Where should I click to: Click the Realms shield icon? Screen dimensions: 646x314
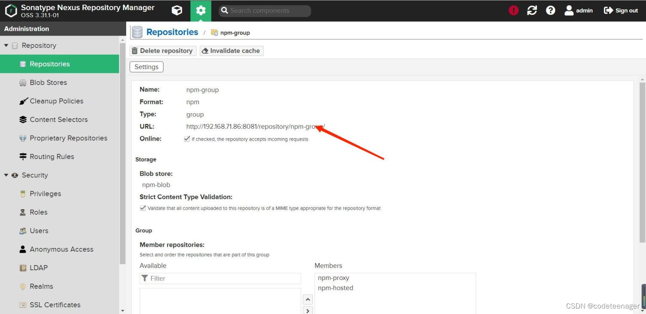coord(23,286)
